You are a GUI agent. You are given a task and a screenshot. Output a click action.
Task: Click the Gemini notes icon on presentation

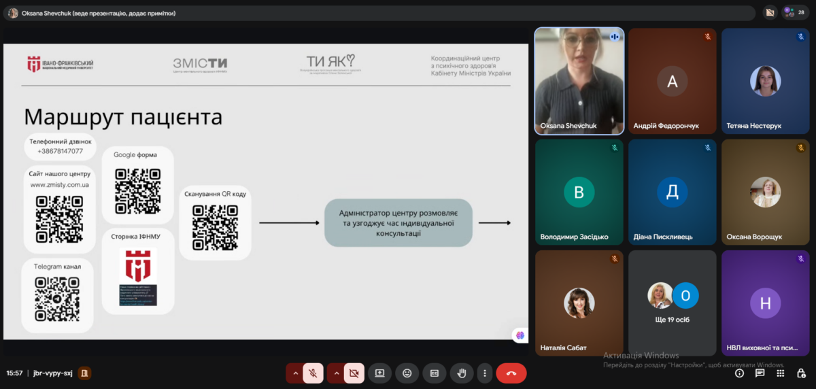coord(520,335)
